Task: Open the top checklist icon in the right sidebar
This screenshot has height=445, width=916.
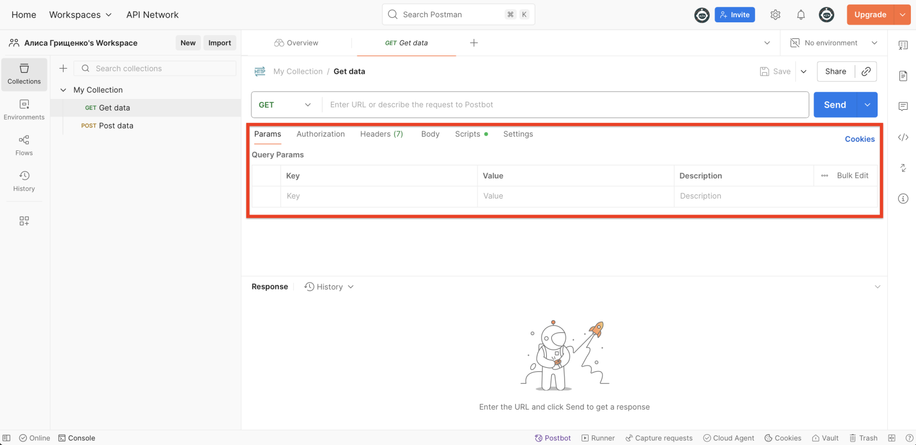Action: [903, 45]
